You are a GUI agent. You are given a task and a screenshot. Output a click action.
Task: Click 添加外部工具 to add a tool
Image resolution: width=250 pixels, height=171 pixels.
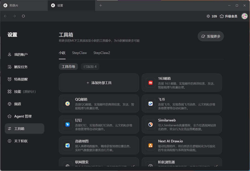pyautogui.click(x=99, y=83)
